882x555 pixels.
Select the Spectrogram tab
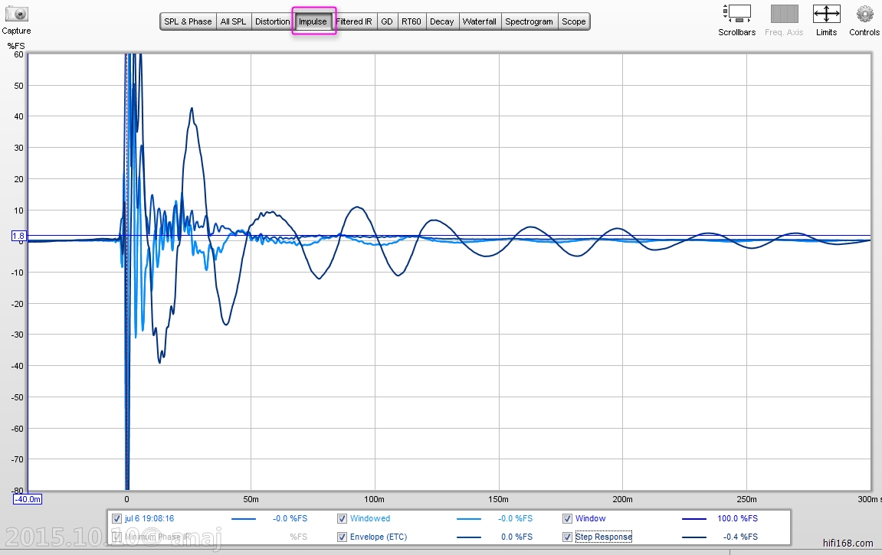click(x=529, y=21)
